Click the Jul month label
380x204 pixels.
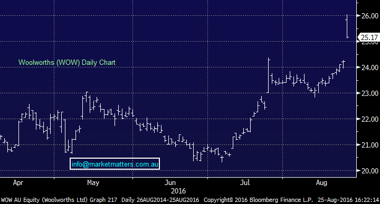click(x=245, y=183)
